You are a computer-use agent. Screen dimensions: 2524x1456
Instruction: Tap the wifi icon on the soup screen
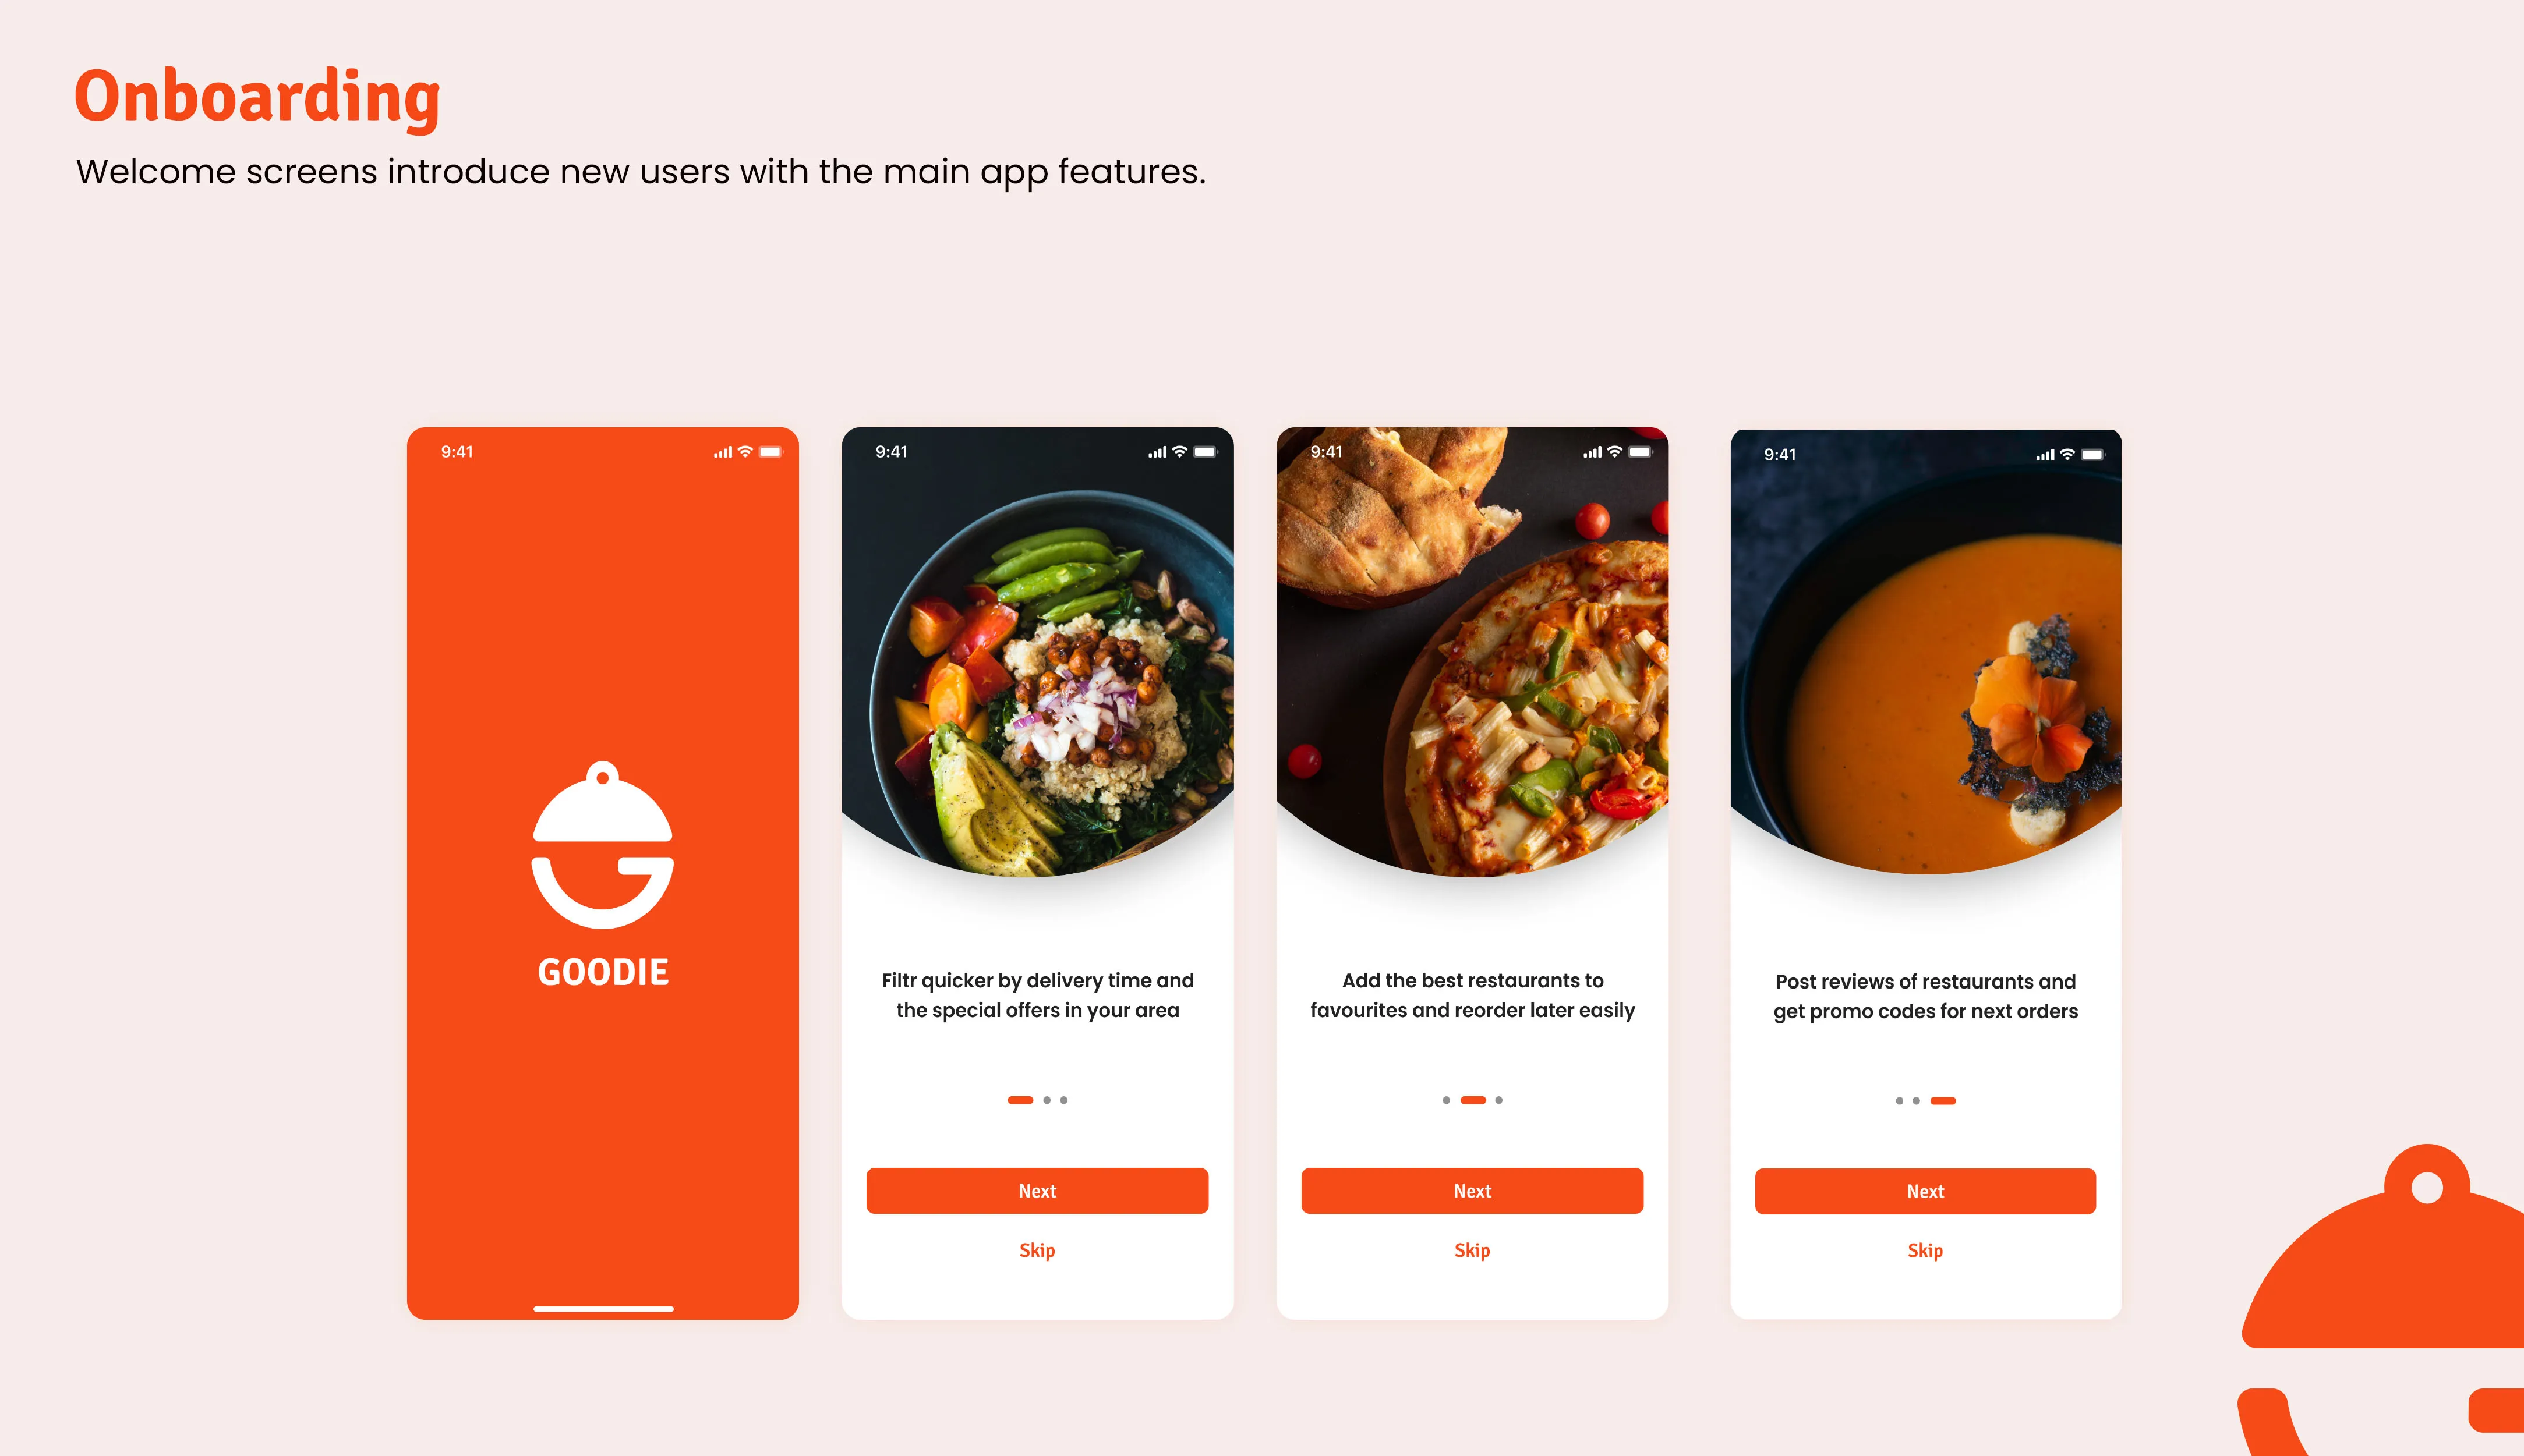tap(2068, 455)
